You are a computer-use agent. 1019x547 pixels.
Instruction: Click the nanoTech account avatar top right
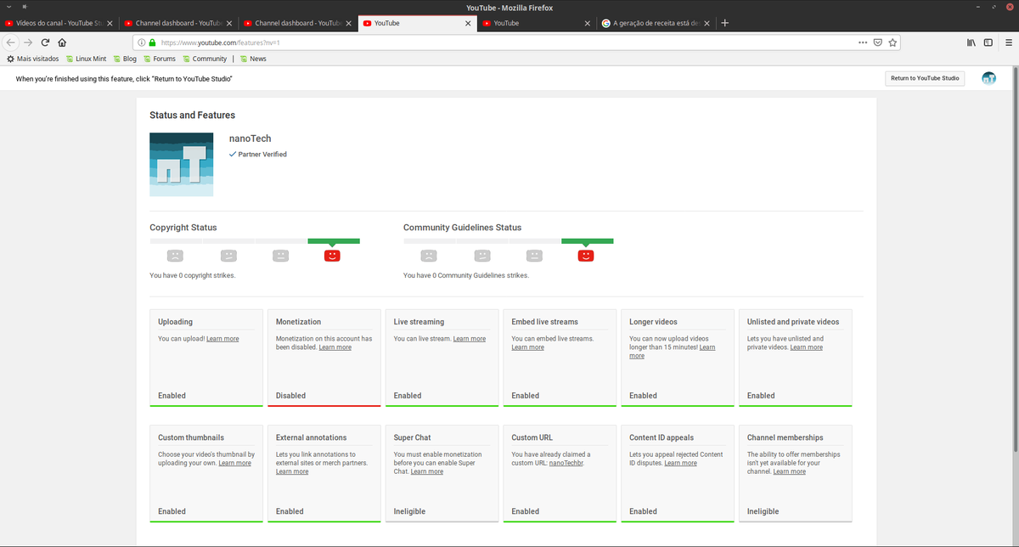coord(989,78)
